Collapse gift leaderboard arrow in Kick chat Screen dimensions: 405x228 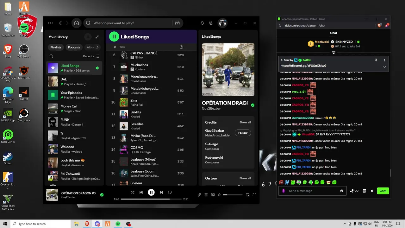pos(333,53)
